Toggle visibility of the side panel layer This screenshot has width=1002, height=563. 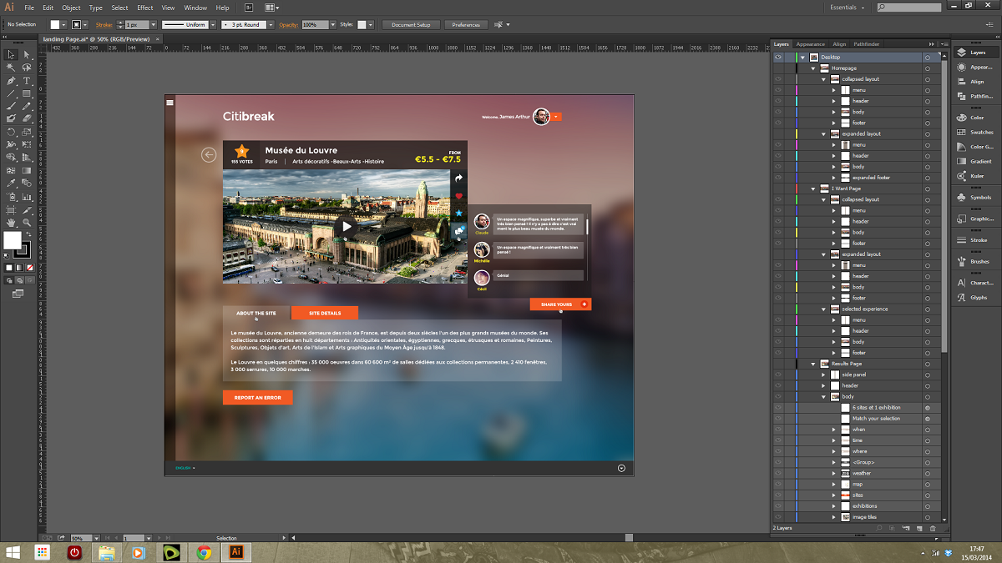(x=778, y=374)
